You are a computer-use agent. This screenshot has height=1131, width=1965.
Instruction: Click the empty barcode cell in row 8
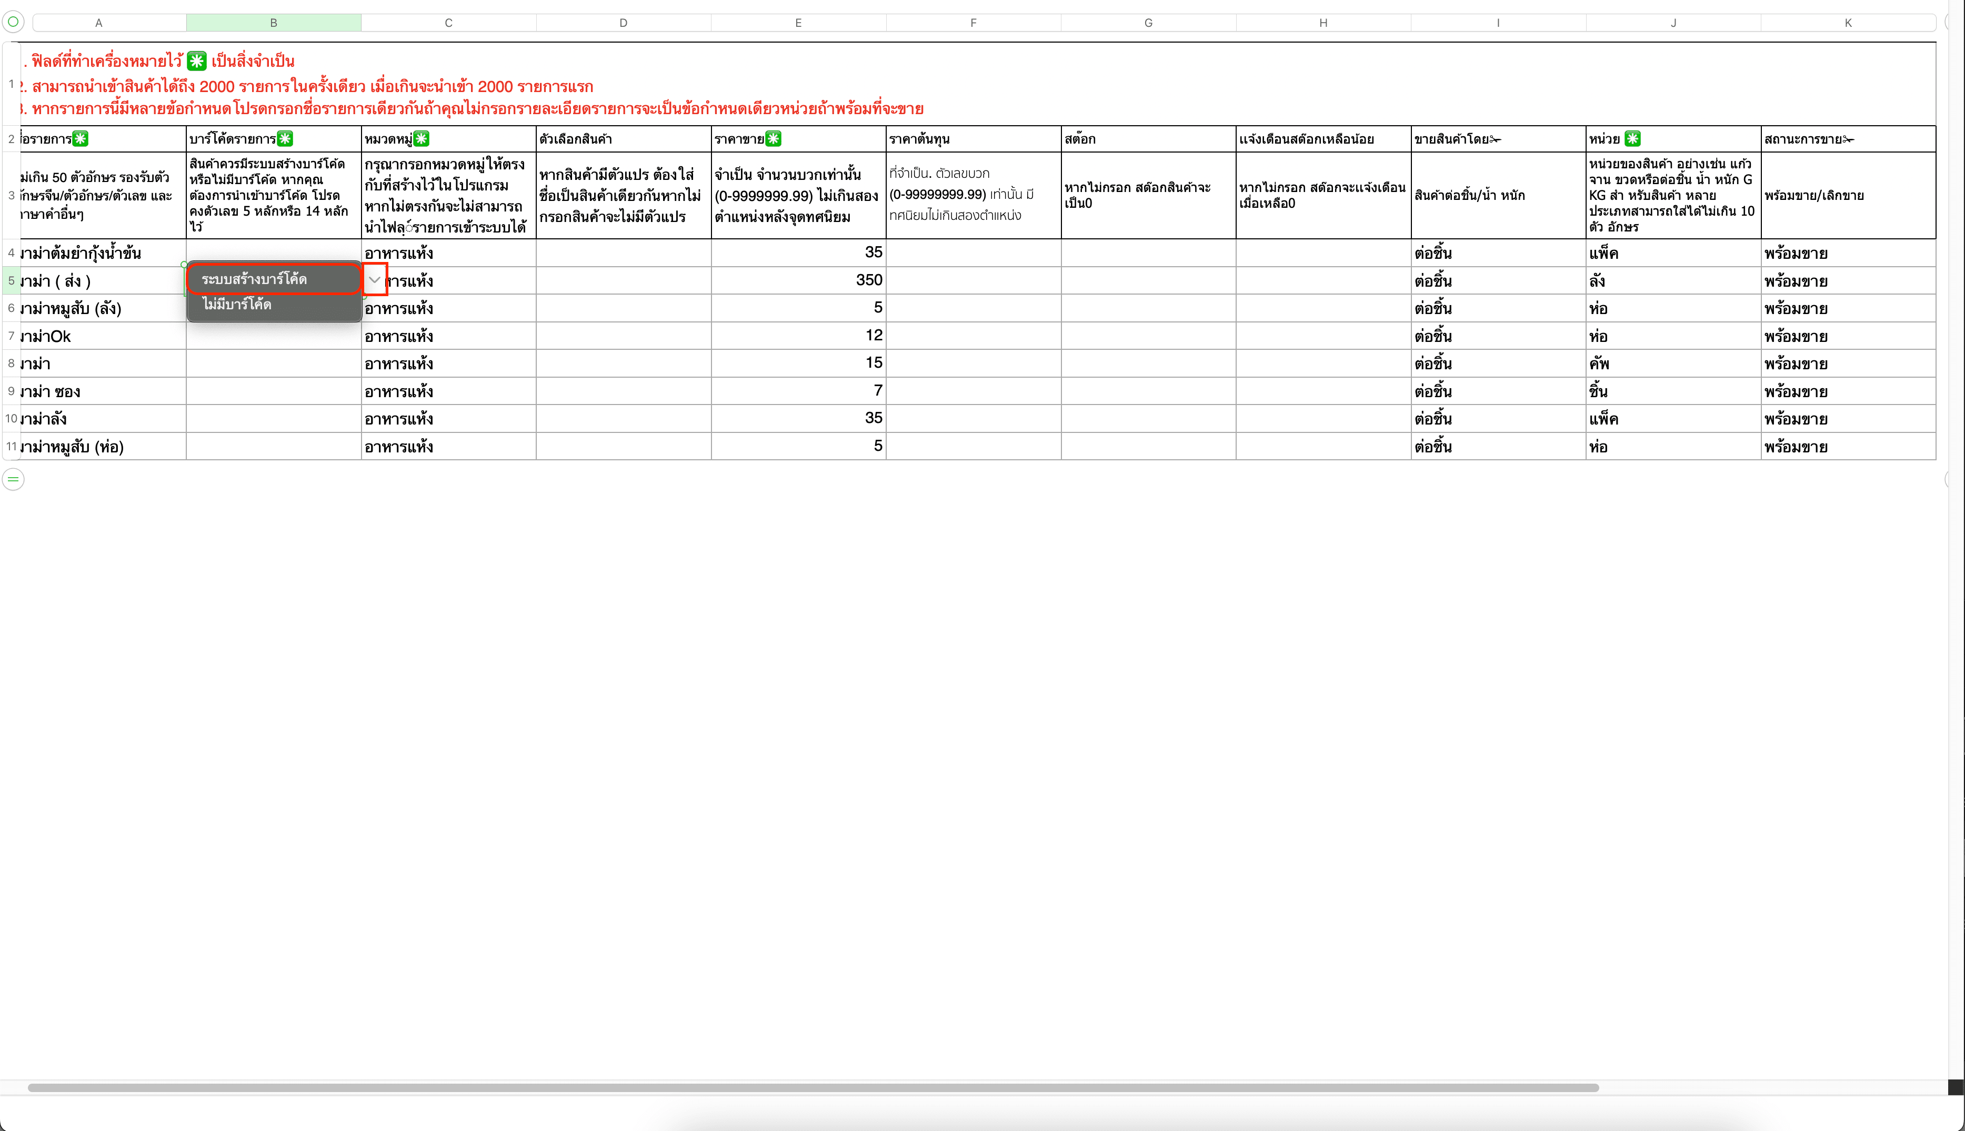274,363
